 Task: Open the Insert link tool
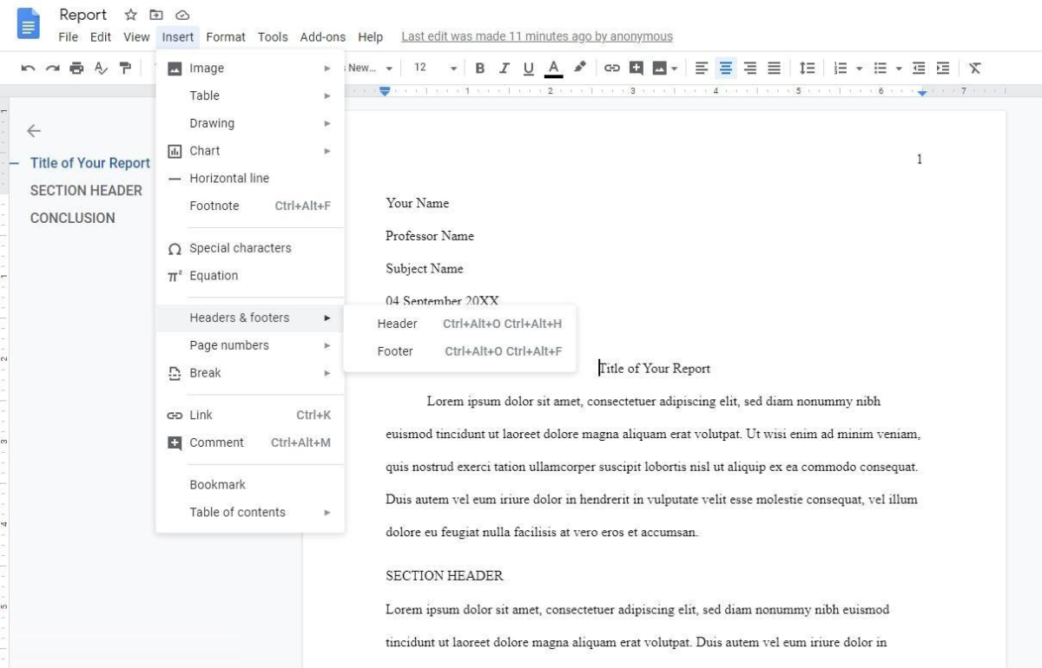coord(614,67)
